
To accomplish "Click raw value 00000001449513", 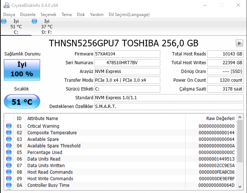I will pyautogui.click(x=217, y=159).
